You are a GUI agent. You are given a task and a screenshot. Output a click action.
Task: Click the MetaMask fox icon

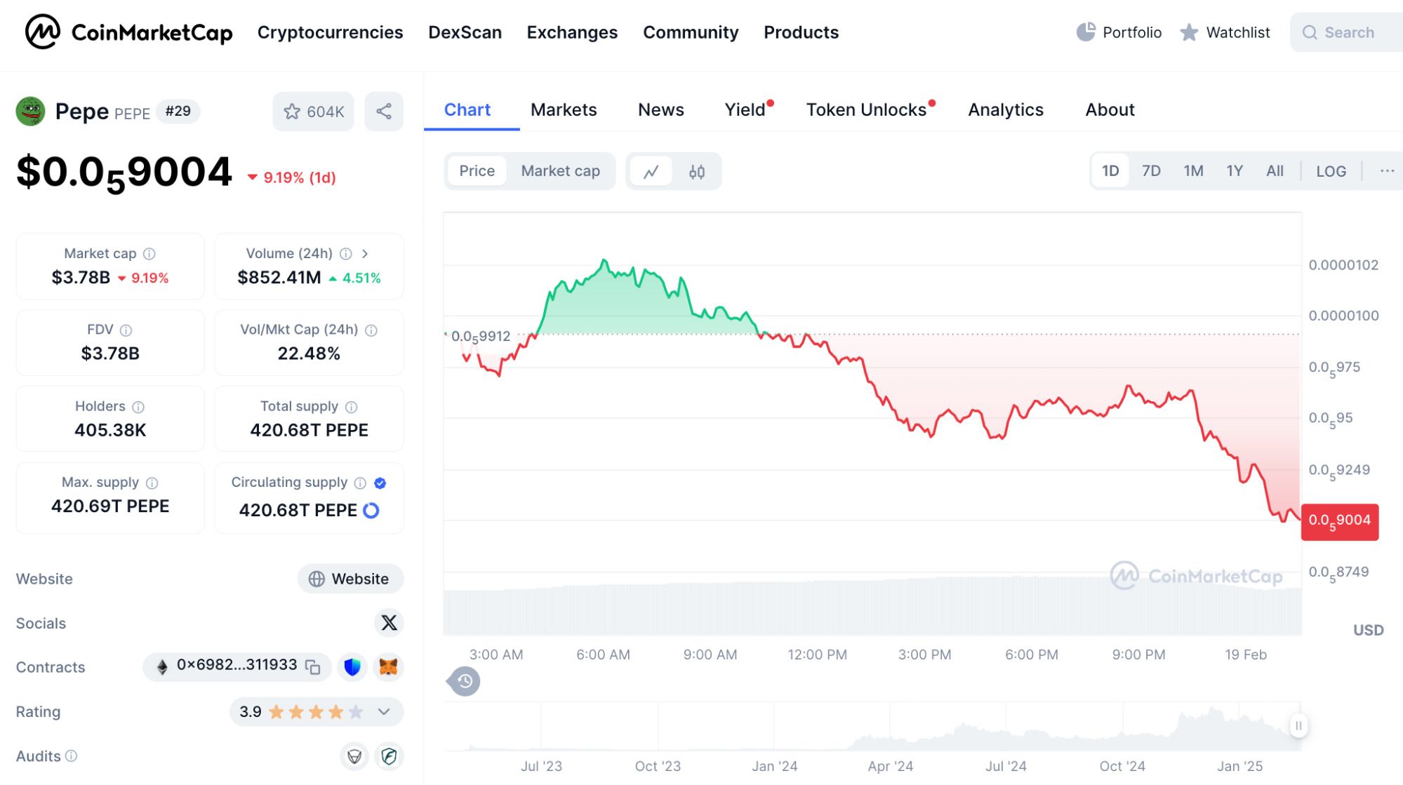pos(388,666)
